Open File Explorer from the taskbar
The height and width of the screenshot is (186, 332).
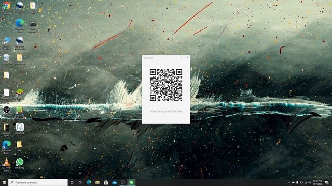(x=98, y=182)
